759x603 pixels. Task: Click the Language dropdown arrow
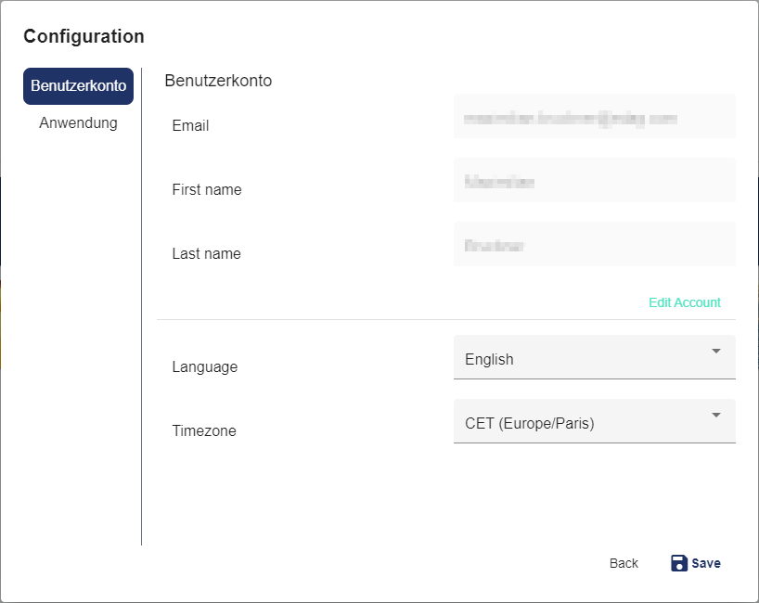tap(715, 352)
